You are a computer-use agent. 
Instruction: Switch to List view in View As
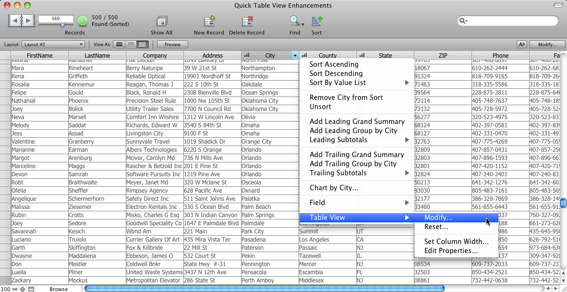[131, 45]
